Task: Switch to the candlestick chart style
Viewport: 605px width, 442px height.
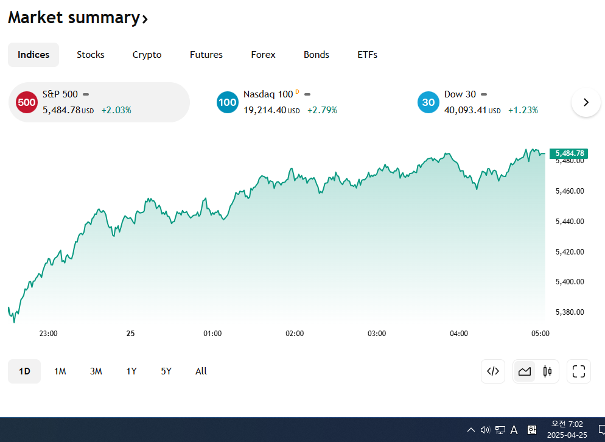Action: pyautogui.click(x=547, y=371)
